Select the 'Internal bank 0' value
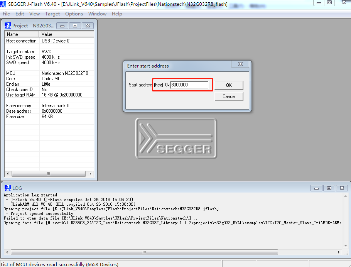 (56, 105)
